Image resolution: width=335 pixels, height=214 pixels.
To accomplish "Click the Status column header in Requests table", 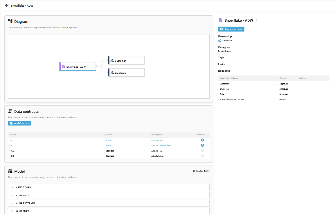I will (282, 78).
